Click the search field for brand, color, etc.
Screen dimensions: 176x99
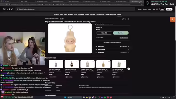point(75,9)
